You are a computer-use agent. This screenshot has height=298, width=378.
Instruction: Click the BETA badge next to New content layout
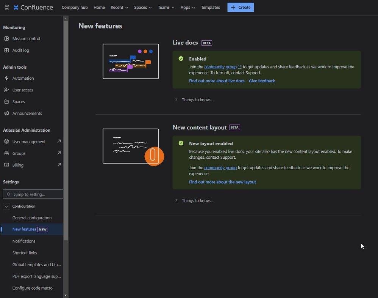pyautogui.click(x=234, y=128)
